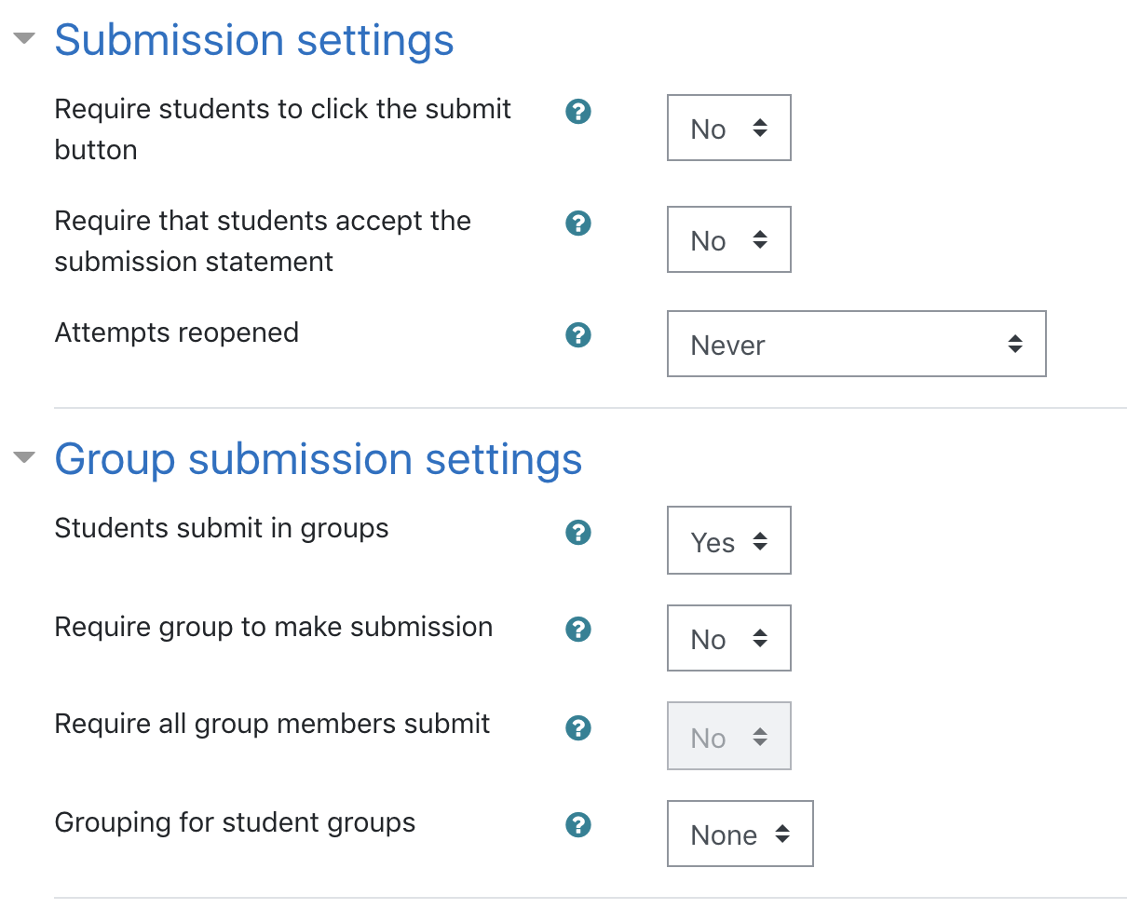Open the Grouping for student groups None dropdown
This screenshot has width=1127, height=909.
(740, 834)
